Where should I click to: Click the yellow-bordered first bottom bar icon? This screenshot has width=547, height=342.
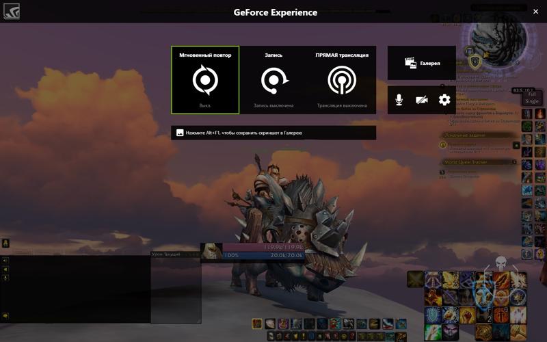coord(257,324)
